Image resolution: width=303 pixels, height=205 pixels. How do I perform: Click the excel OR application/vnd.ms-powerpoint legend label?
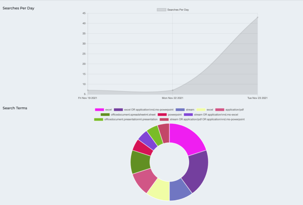coord(147,110)
